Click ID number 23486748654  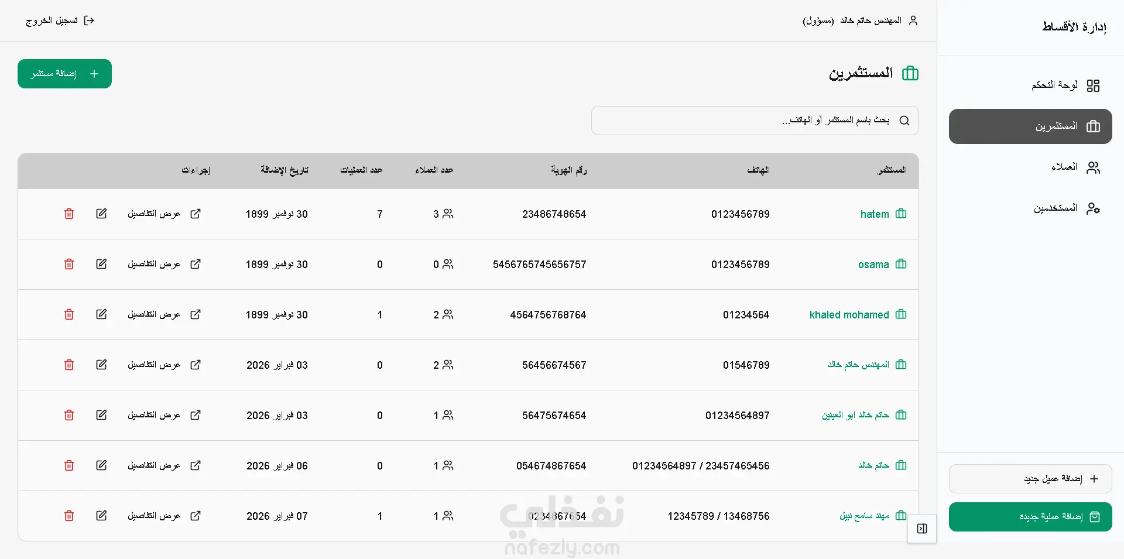(x=554, y=214)
